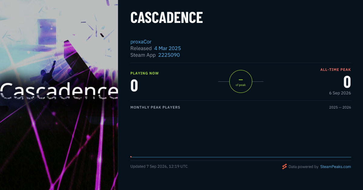Click the Cascadence logo text on artwork
The width and height of the screenshot is (363, 190).
[x=59, y=91]
